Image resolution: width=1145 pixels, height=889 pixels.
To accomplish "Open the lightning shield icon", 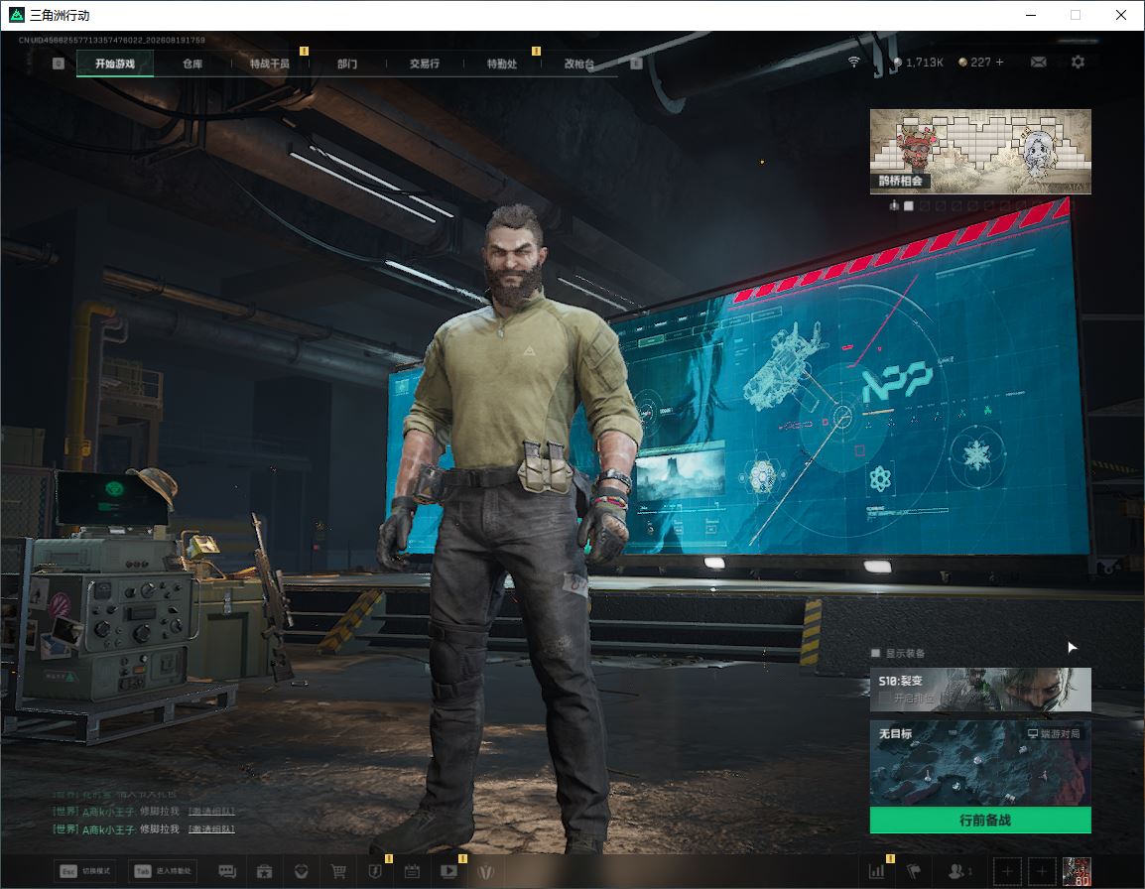I will [x=375, y=871].
